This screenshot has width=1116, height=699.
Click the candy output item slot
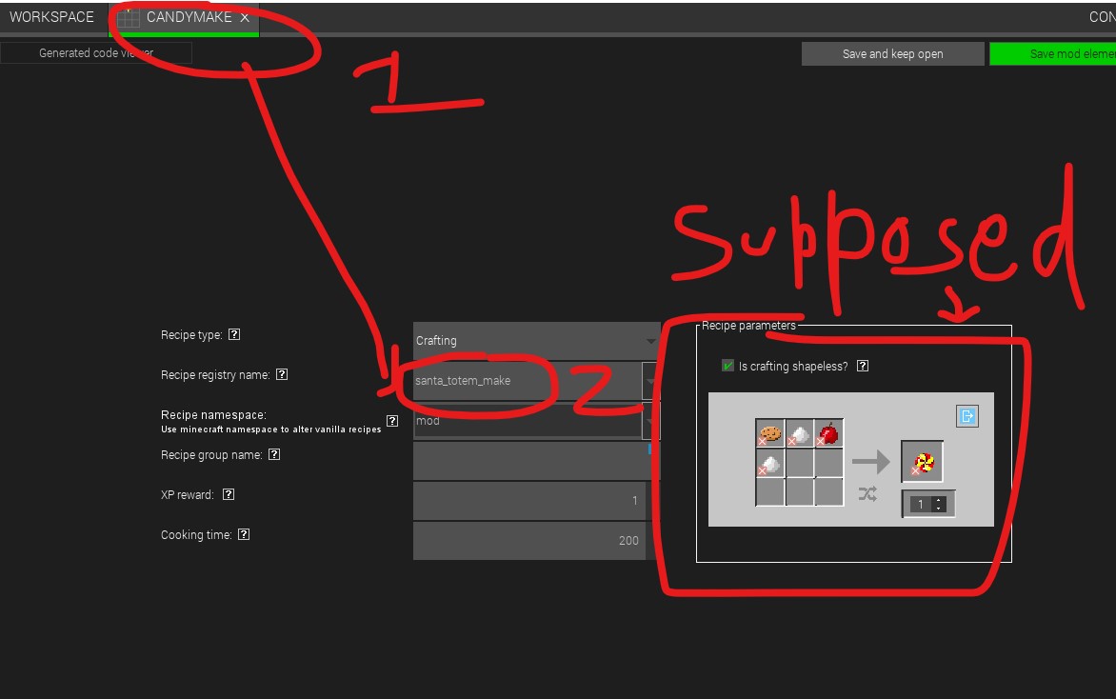point(923,461)
